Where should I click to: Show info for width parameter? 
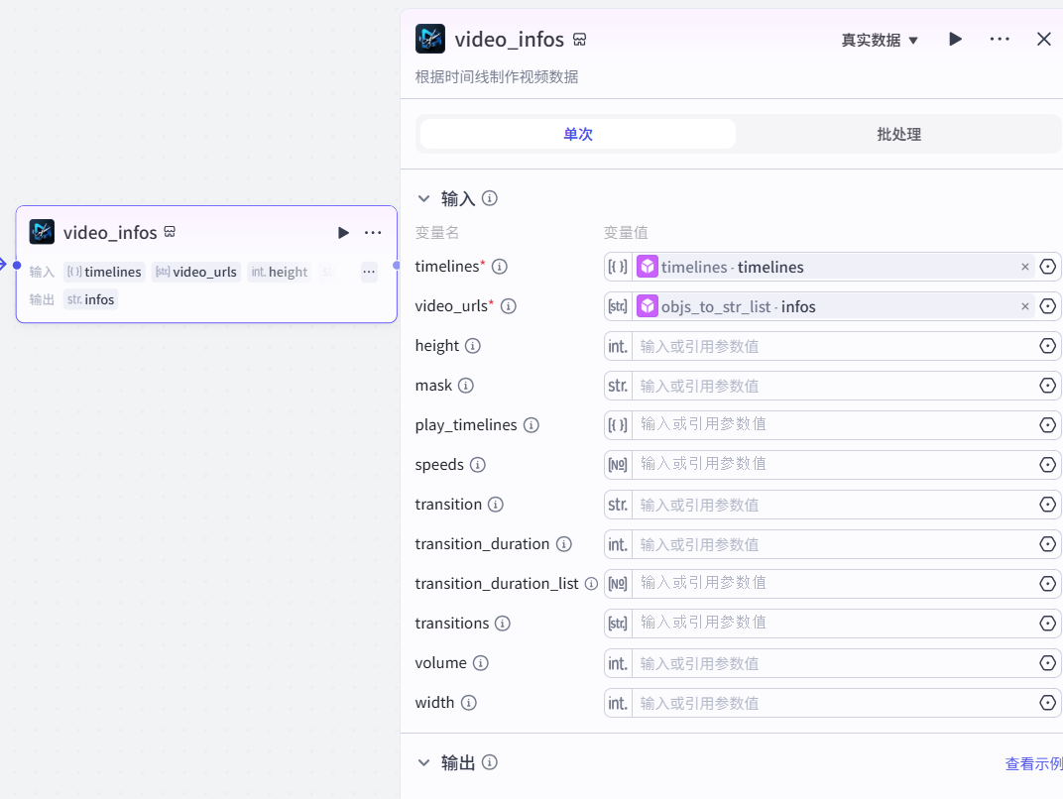(x=468, y=703)
